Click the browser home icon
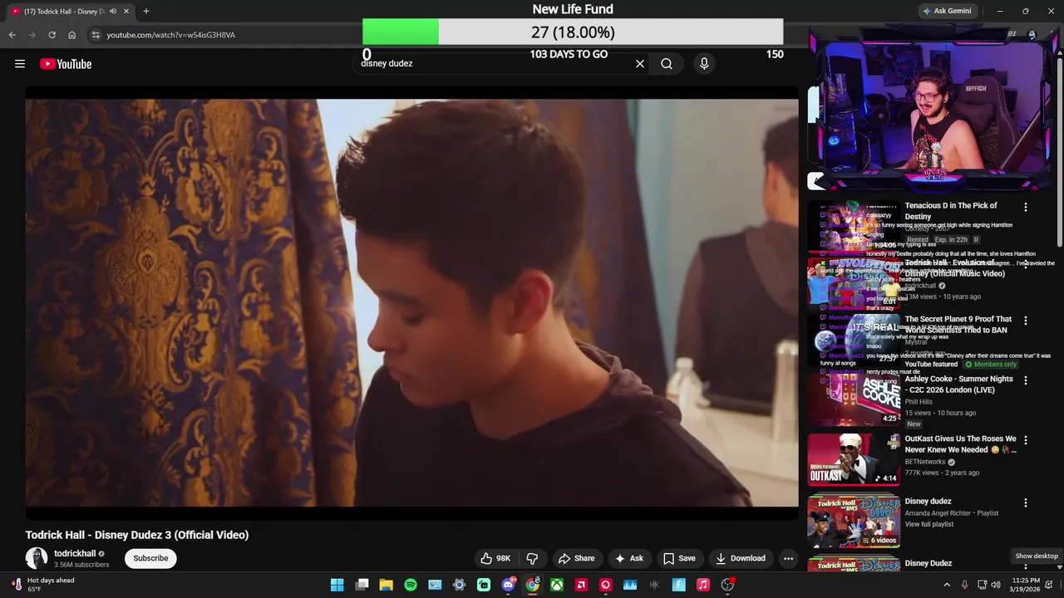 (x=71, y=35)
